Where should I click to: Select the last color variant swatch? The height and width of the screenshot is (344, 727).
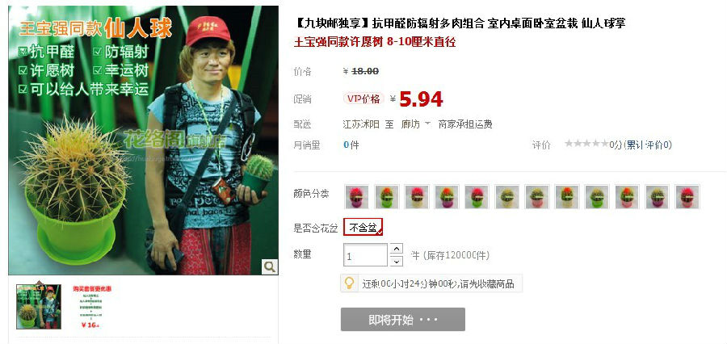(x=687, y=196)
